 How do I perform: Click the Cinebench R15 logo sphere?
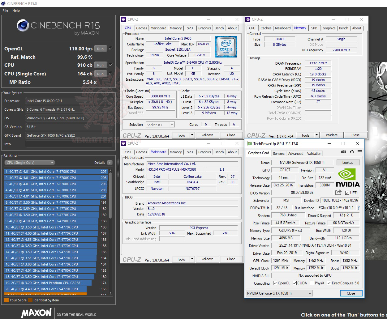pos(23,26)
